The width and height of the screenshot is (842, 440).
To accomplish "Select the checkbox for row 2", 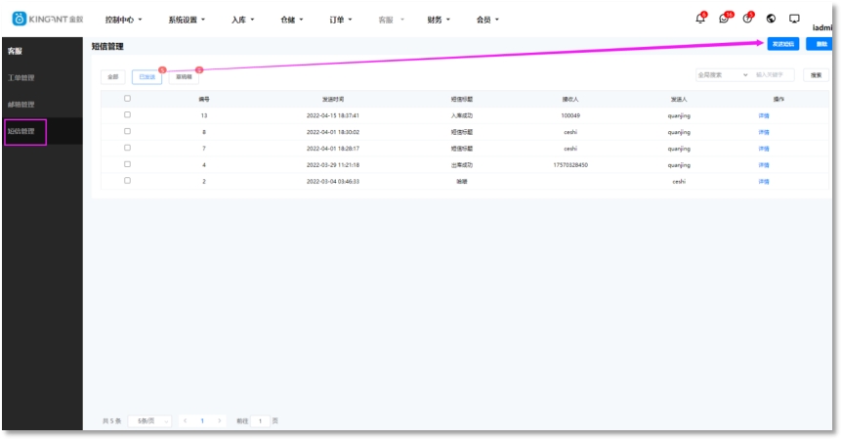I will coord(127,181).
